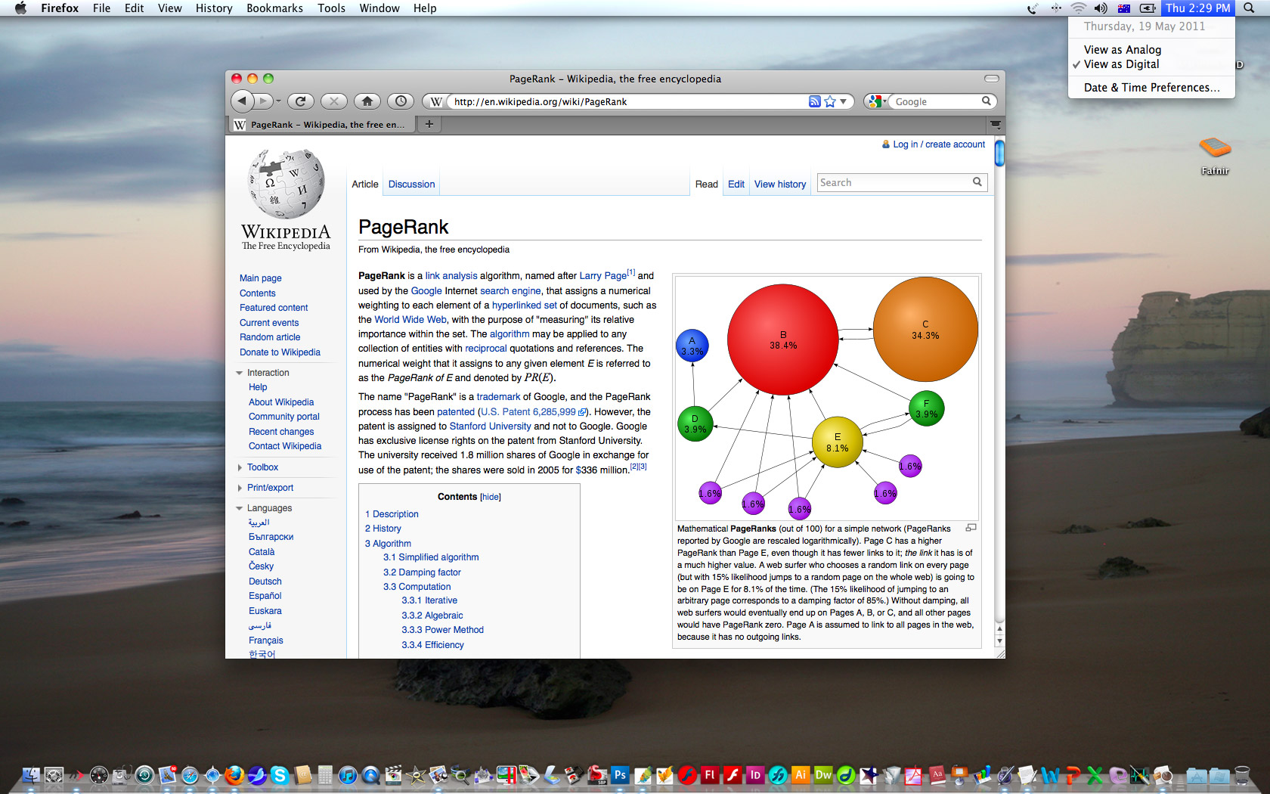Screen dimensions: 1270x794
Task: Open Date & Time Preferences
Action: [x=1151, y=88]
